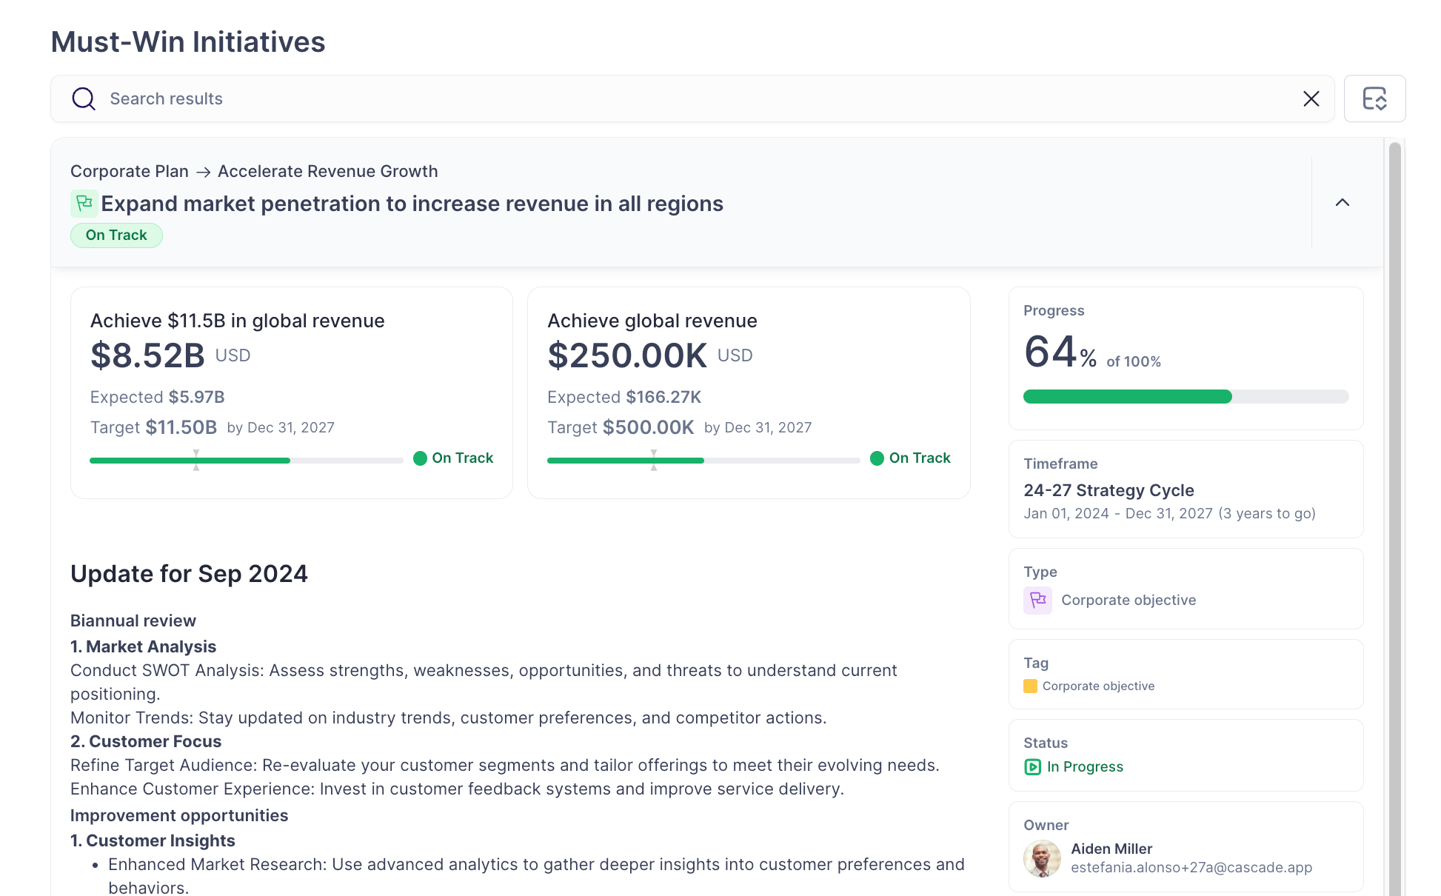Open Corporate Plan breadcrumb link

[130, 172]
